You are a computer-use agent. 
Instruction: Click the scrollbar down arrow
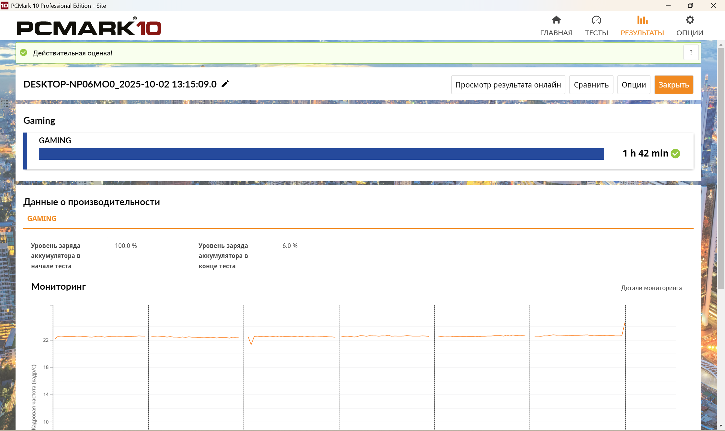point(720,425)
